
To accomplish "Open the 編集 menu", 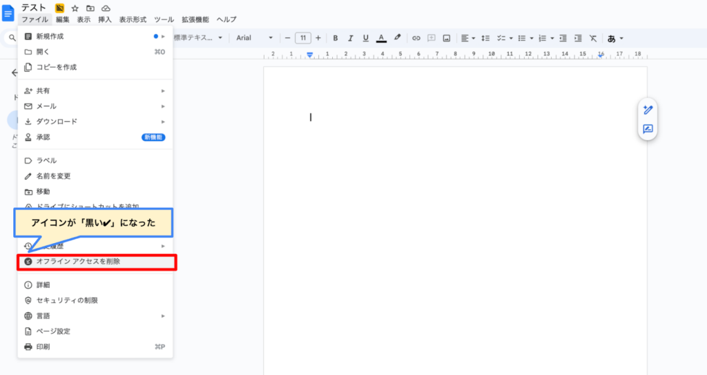I will (x=63, y=20).
